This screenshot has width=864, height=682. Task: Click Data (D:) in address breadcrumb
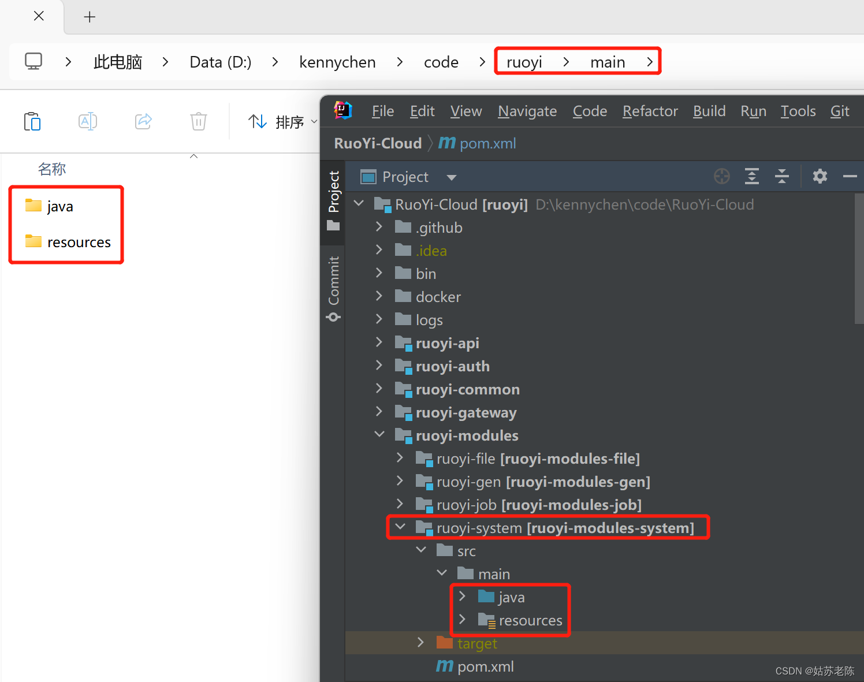pos(221,62)
